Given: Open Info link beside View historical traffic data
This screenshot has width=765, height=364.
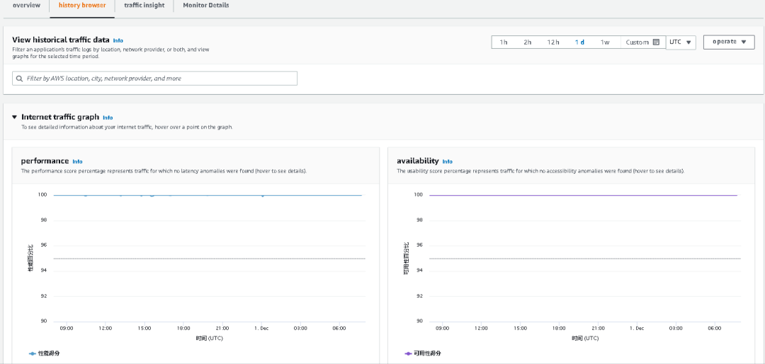Looking at the screenshot, I should (118, 41).
